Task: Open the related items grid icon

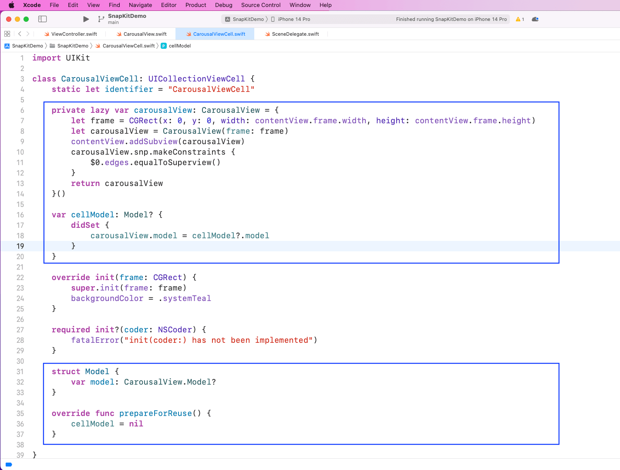Action: click(x=7, y=34)
